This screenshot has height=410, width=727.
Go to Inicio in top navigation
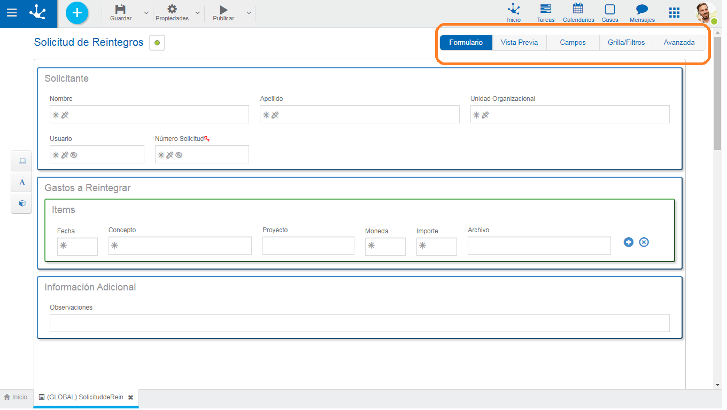[x=514, y=13]
